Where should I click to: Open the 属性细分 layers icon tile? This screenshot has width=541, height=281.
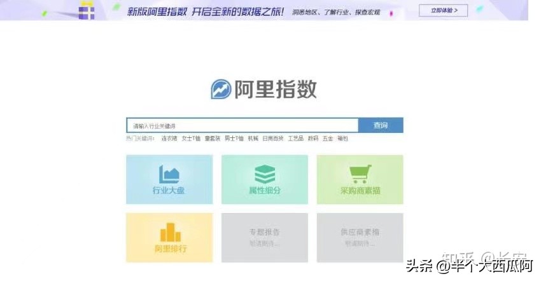[265, 179]
